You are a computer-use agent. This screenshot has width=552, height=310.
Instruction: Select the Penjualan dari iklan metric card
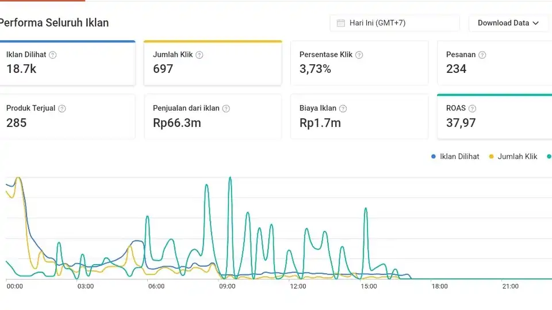[x=213, y=117]
